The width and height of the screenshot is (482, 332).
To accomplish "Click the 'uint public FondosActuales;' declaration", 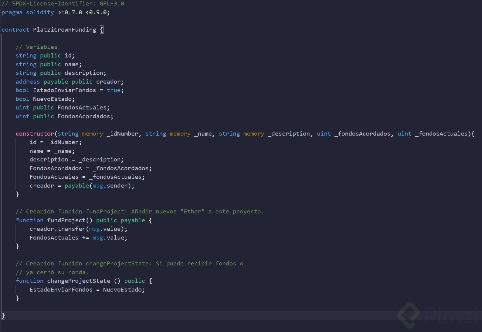I will pyautogui.click(x=63, y=108).
